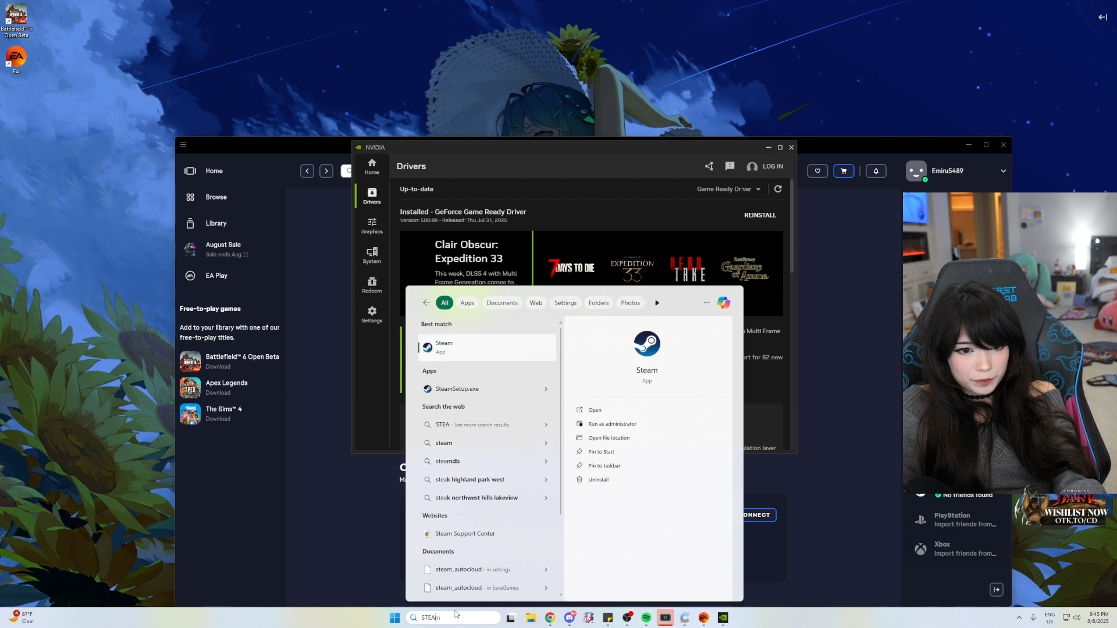This screenshot has height=628, width=1117.
Task: Choose Run as administrator for Steam
Action: 612,424
